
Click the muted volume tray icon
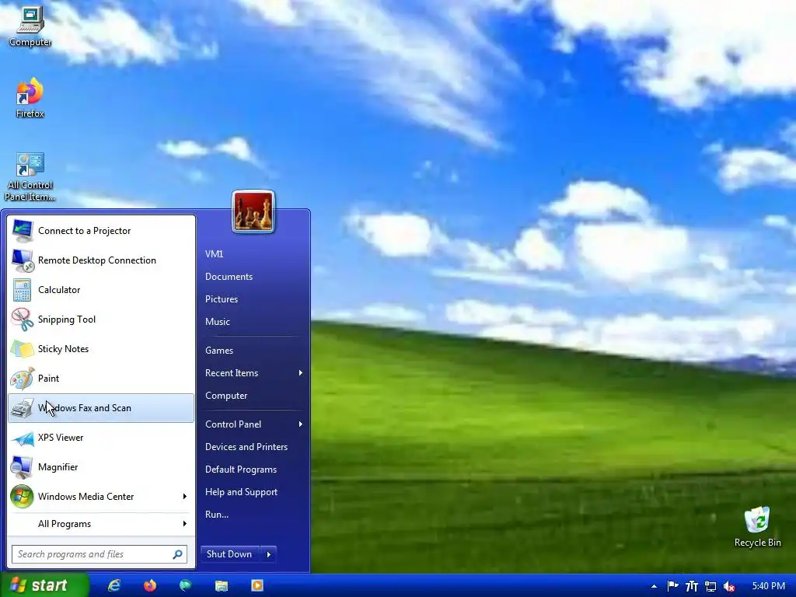click(x=729, y=586)
